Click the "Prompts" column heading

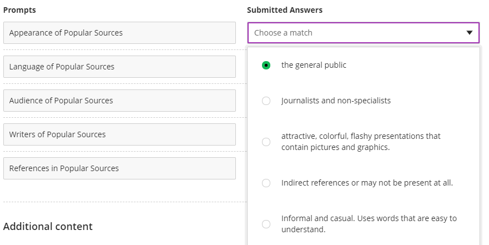19,10
